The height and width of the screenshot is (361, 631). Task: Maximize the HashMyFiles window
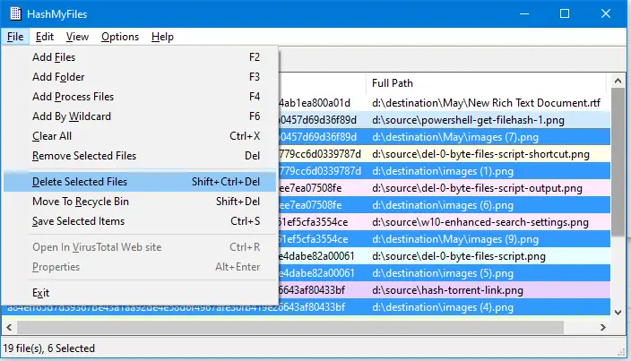565,13
